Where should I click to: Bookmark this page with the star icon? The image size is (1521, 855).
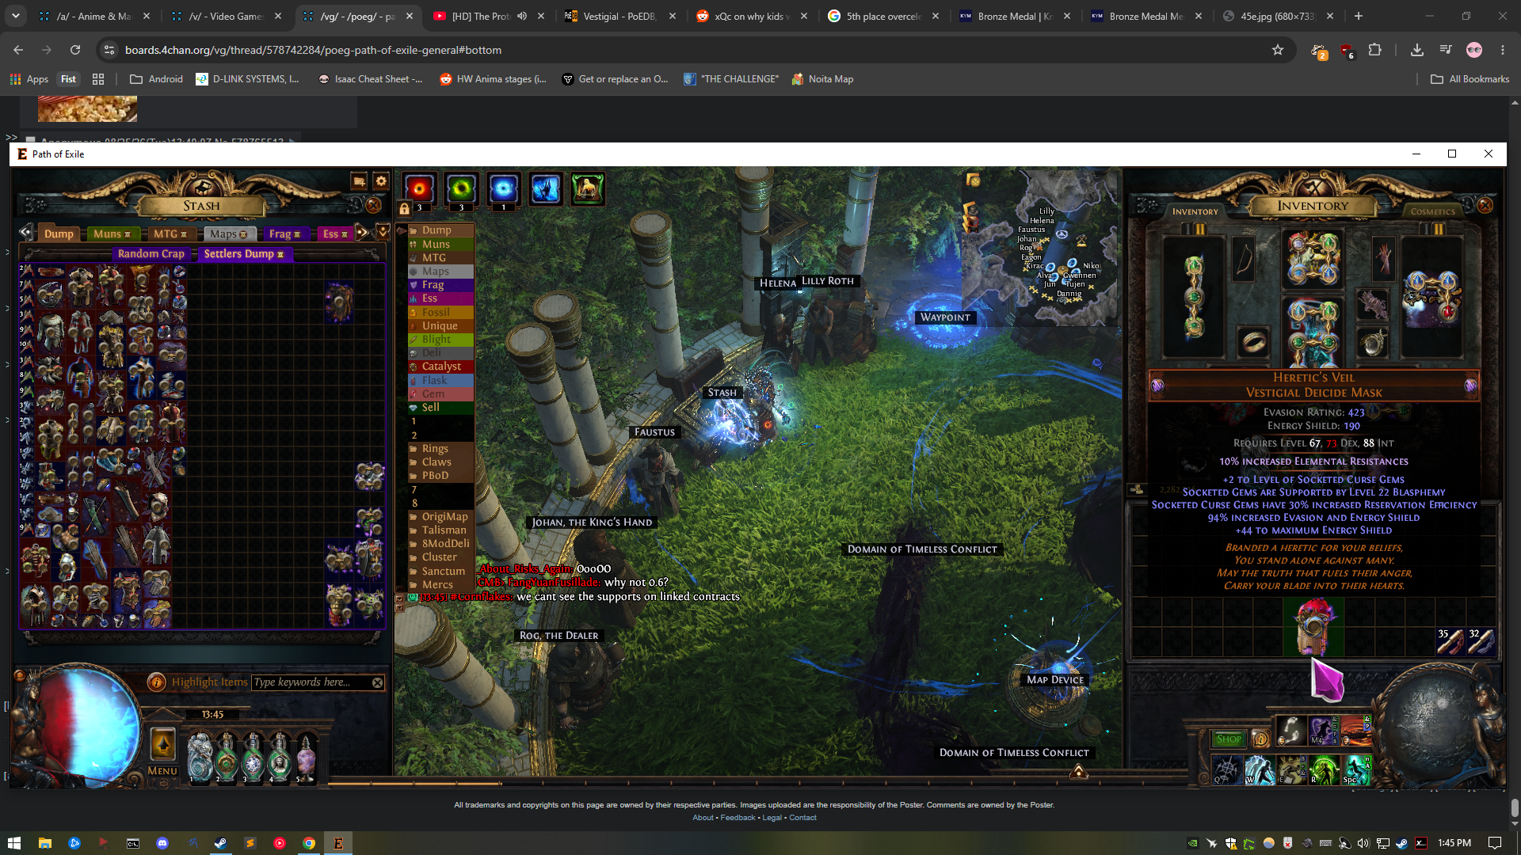1277,50
